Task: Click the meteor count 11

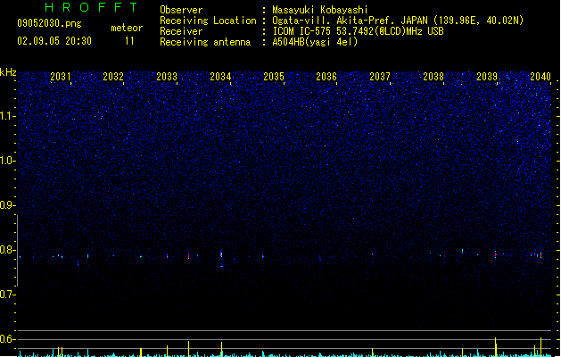Action: [x=129, y=41]
